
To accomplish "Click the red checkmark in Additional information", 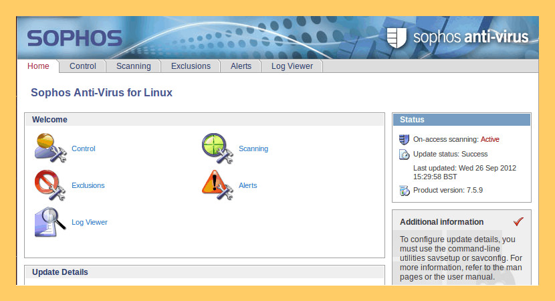I will point(518,221).
